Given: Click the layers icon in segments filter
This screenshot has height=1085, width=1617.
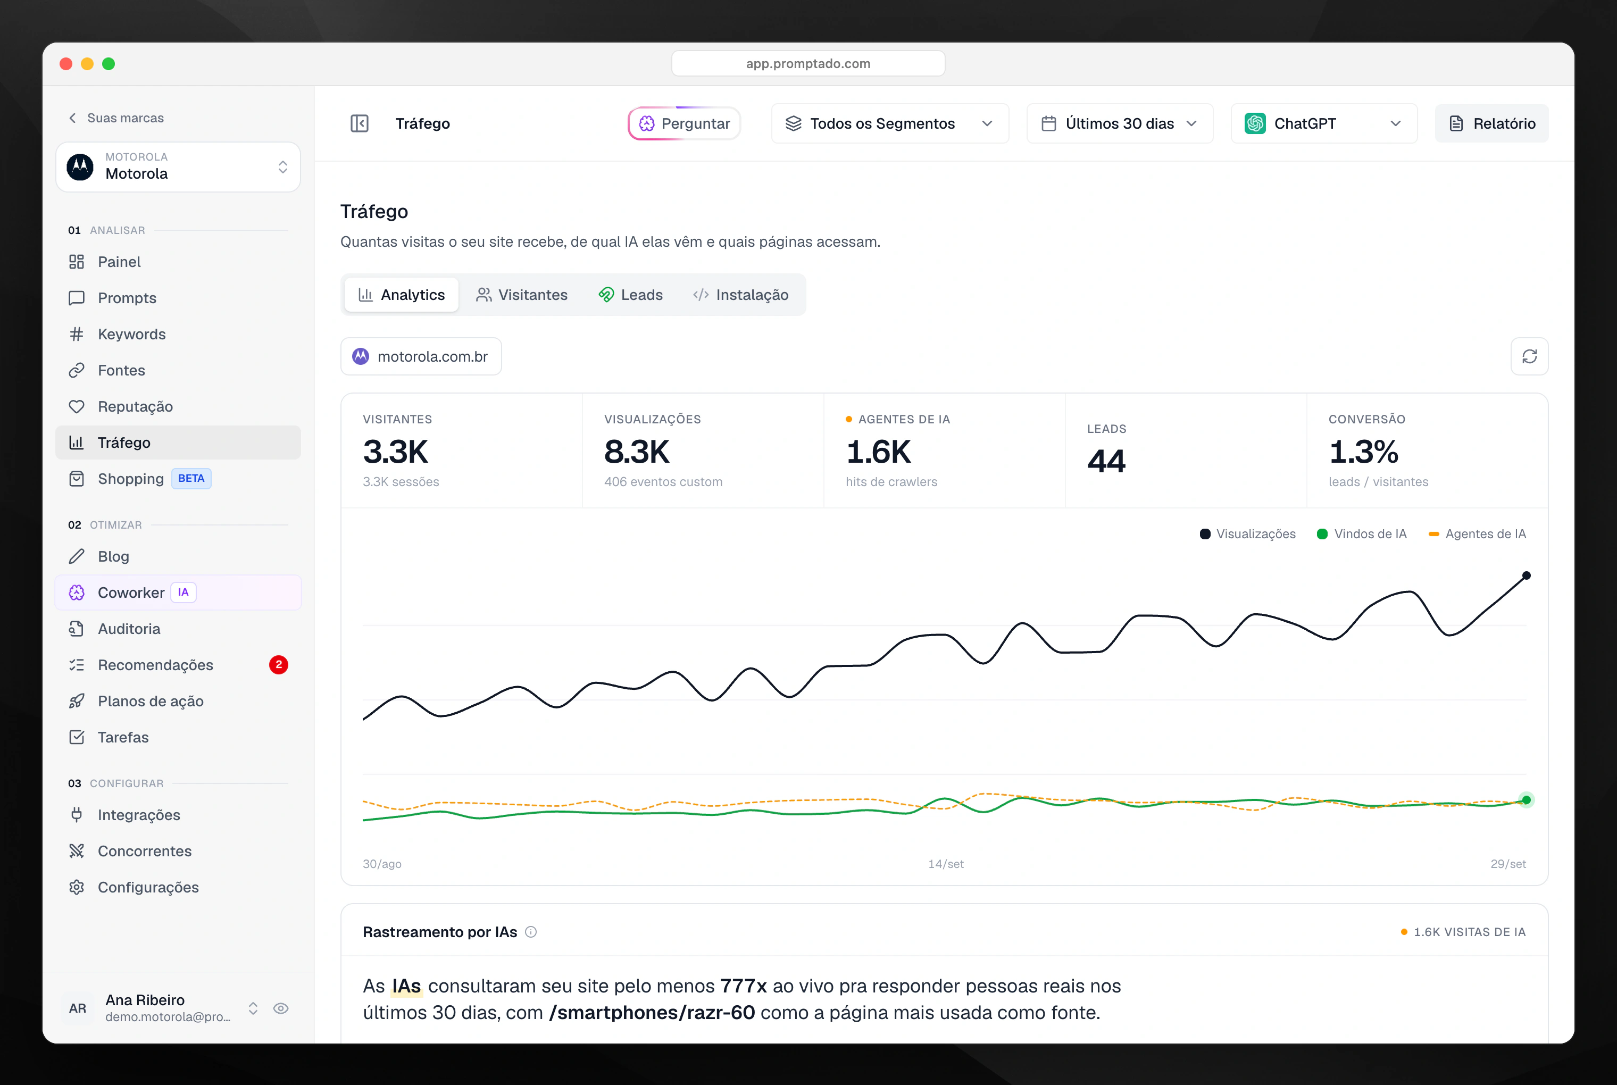Looking at the screenshot, I should click(794, 123).
